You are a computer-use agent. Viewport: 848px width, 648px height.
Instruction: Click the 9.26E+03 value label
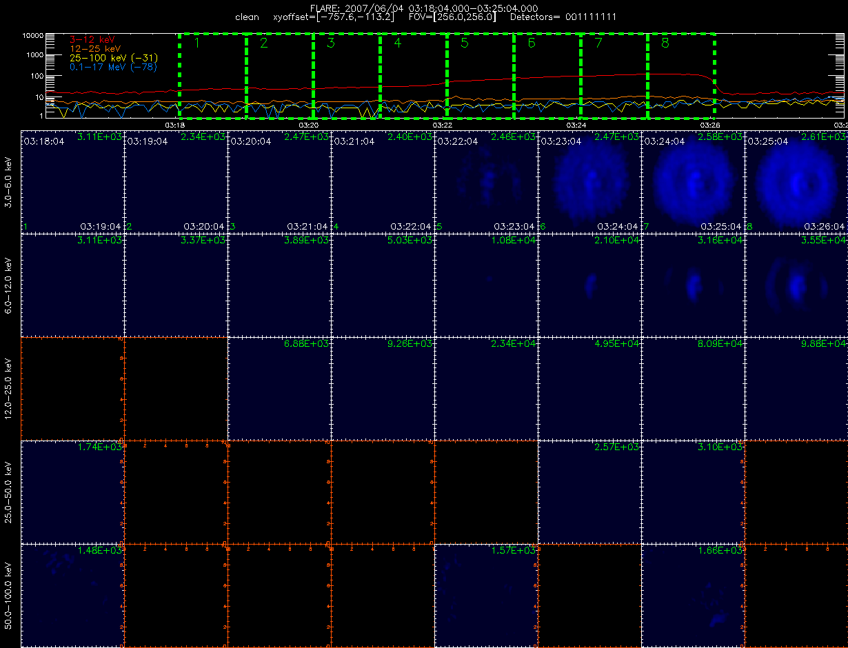click(410, 344)
